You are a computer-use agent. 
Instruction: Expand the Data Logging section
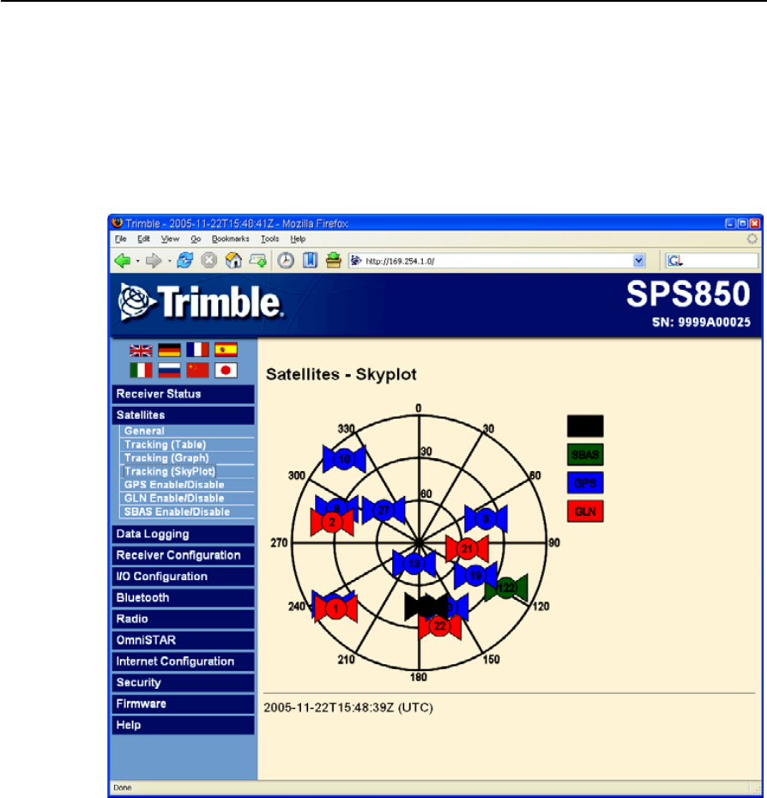184,534
